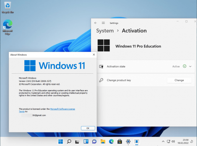Expand the Activation state chevron
The image size is (197, 146).
[190, 66]
